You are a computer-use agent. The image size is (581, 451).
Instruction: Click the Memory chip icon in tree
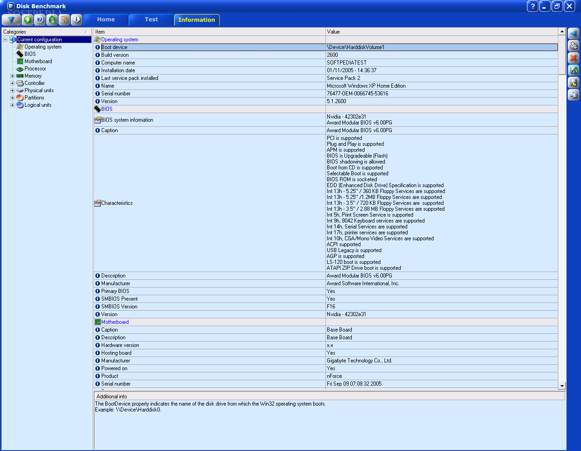click(x=20, y=76)
